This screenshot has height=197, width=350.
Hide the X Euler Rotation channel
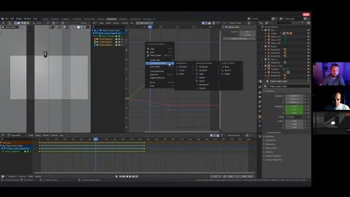click(97, 39)
